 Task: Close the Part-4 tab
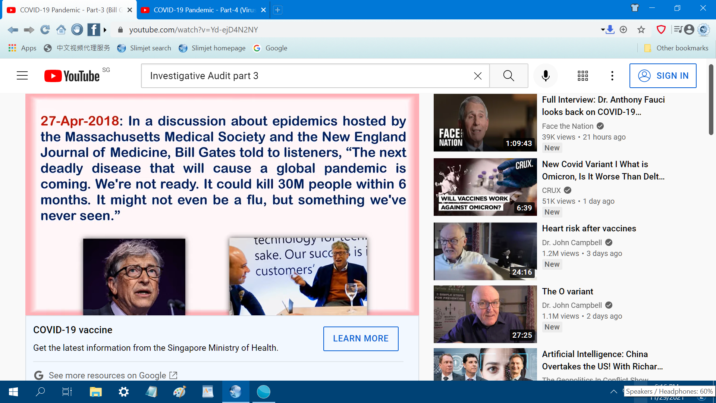(x=263, y=10)
